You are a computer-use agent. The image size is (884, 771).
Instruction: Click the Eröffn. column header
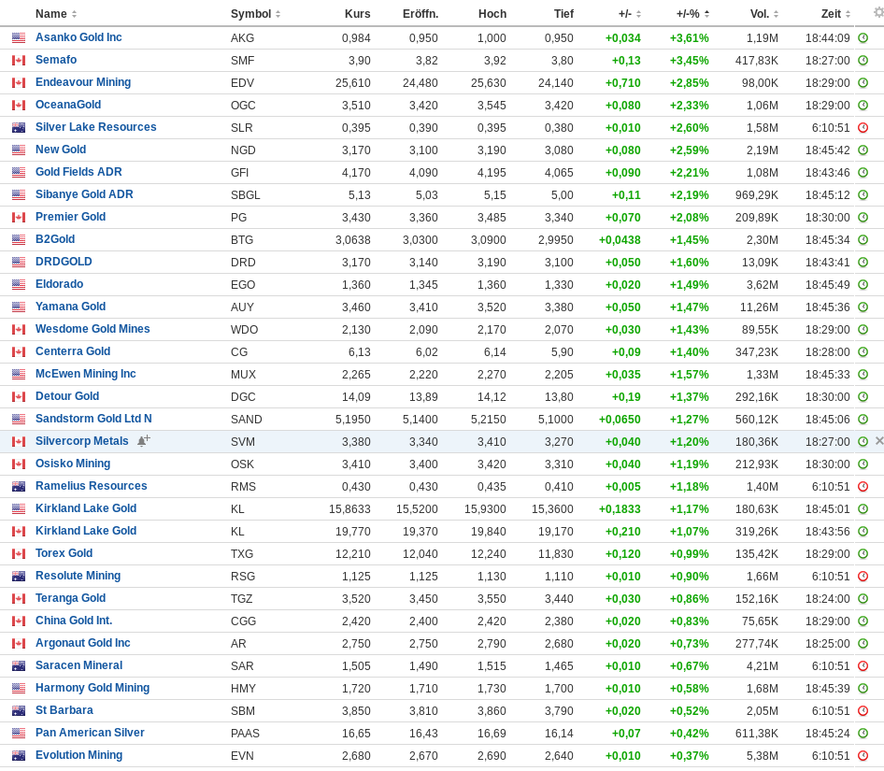click(x=421, y=13)
